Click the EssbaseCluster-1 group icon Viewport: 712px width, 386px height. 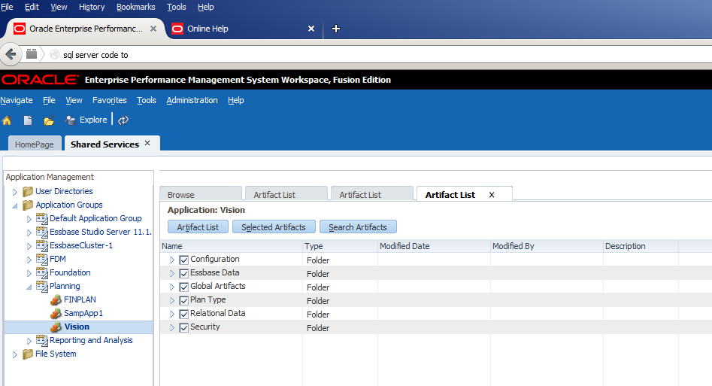pyautogui.click(x=42, y=246)
